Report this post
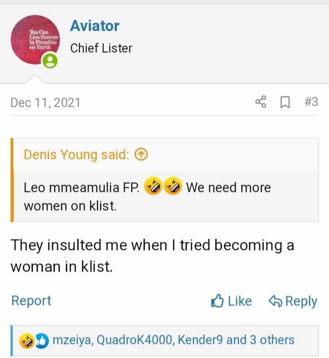The height and width of the screenshot is (358, 329). (x=31, y=301)
